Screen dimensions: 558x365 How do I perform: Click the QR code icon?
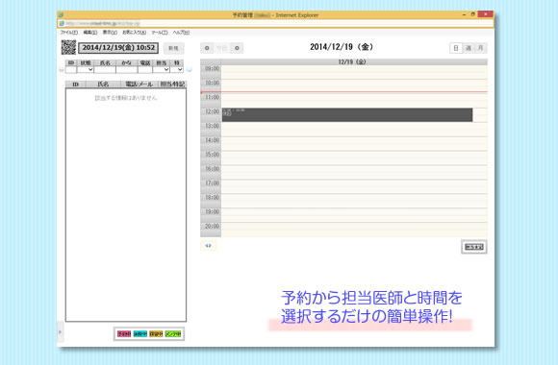coord(68,47)
